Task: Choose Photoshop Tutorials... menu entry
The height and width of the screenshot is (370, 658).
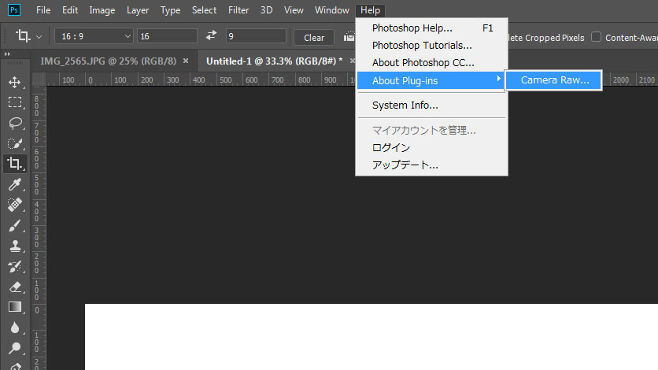Action: (x=432, y=46)
